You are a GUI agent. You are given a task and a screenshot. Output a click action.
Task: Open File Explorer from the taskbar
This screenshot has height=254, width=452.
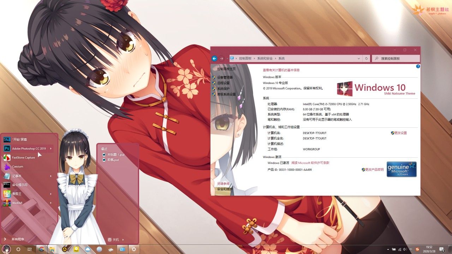[52, 249]
